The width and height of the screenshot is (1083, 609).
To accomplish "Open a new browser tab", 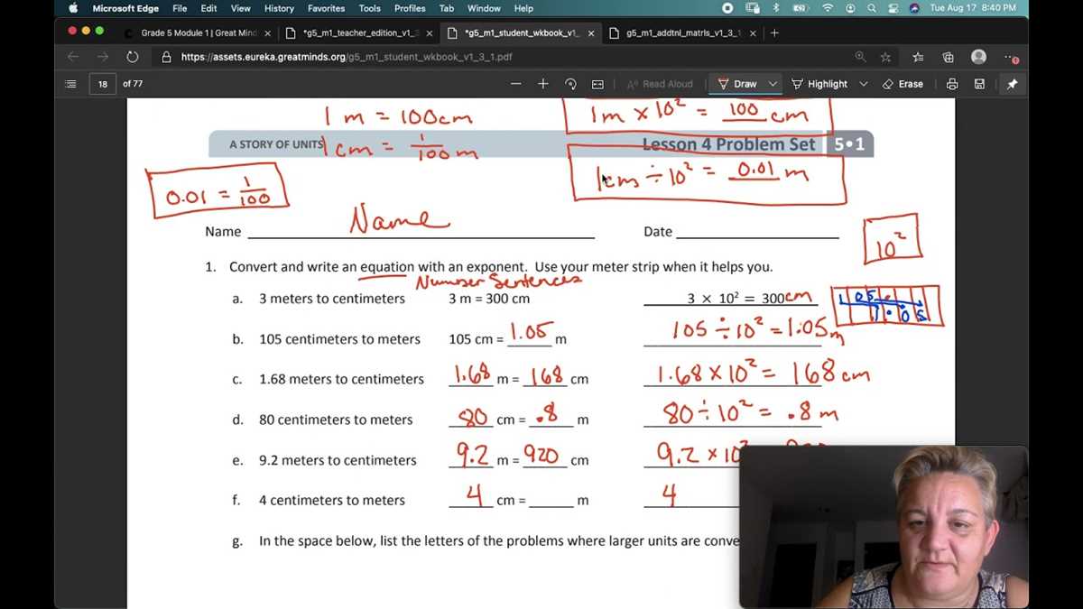I will [774, 33].
